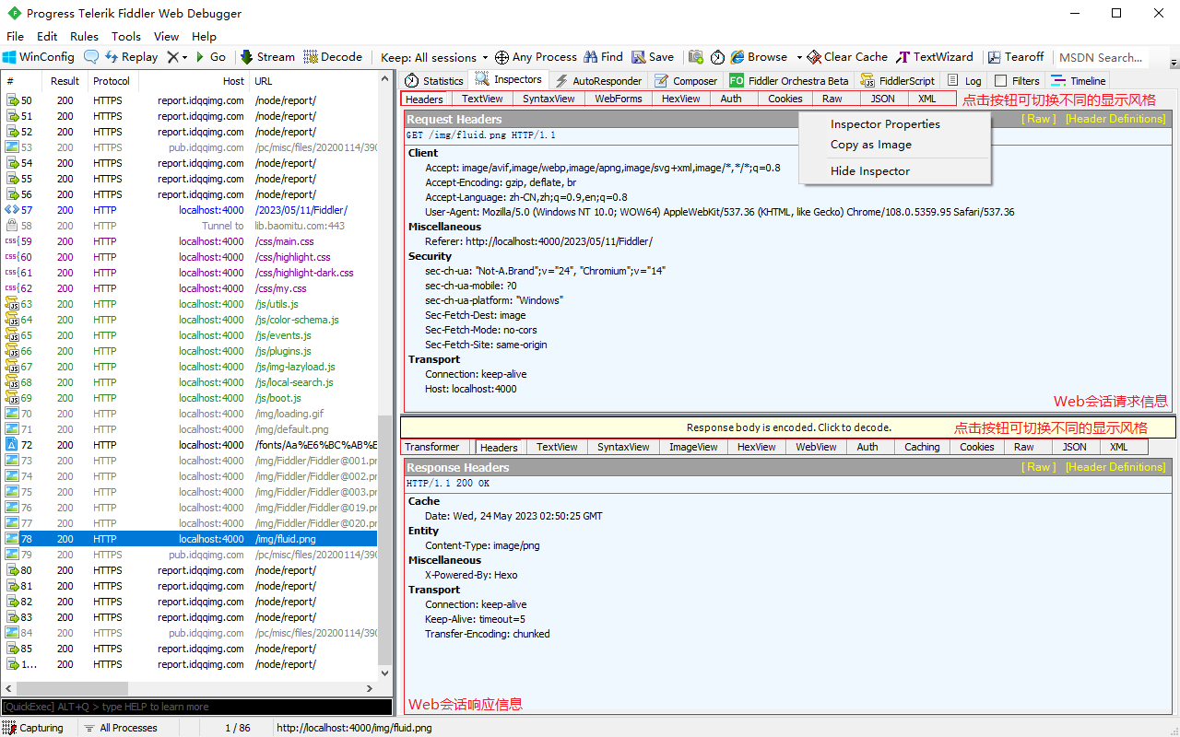
Task: Click the Remove sessions X icon
Action: pos(172,57)
